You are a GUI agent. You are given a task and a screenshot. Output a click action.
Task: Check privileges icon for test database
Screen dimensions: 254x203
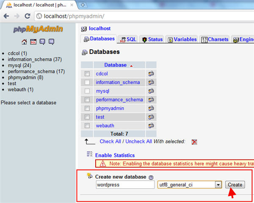click(x=151, y=117)
